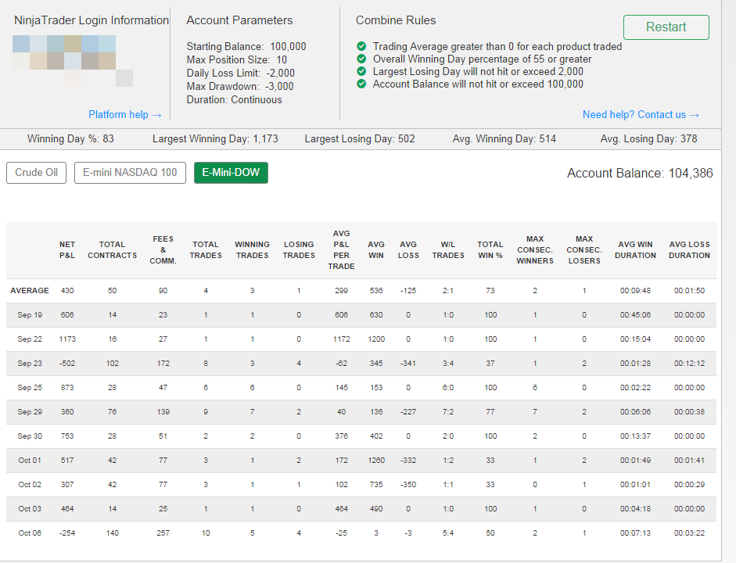Switch to the Crude Oil tab

pos(36,173)
